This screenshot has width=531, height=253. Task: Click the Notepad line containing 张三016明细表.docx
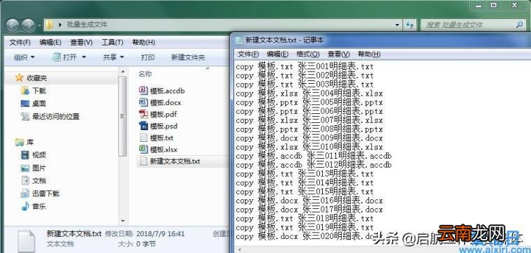[x=310, y=201]
